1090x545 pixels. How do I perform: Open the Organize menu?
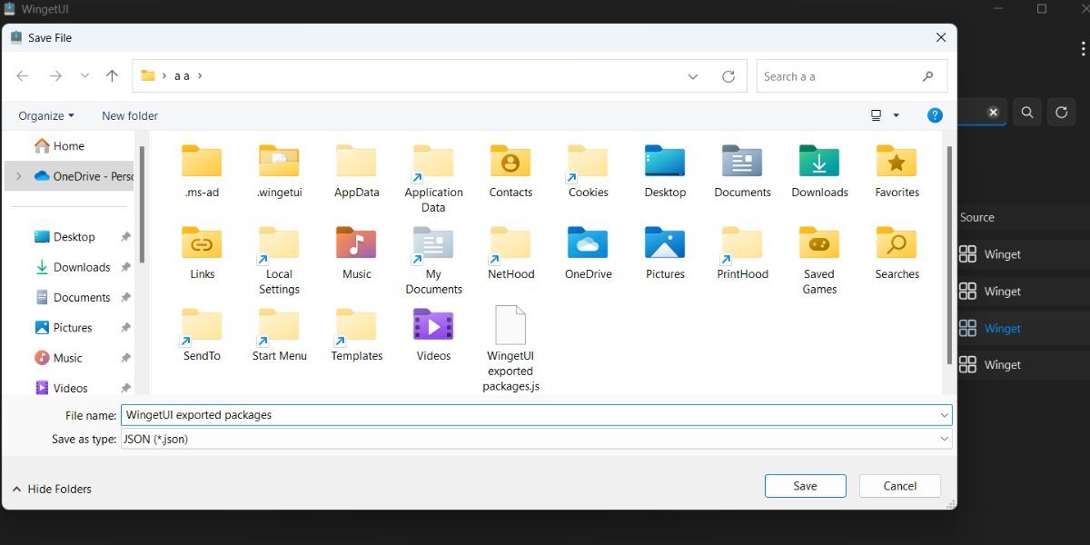(x=46, y=115)
